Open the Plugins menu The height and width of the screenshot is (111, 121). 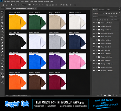[x=40, y=1]
